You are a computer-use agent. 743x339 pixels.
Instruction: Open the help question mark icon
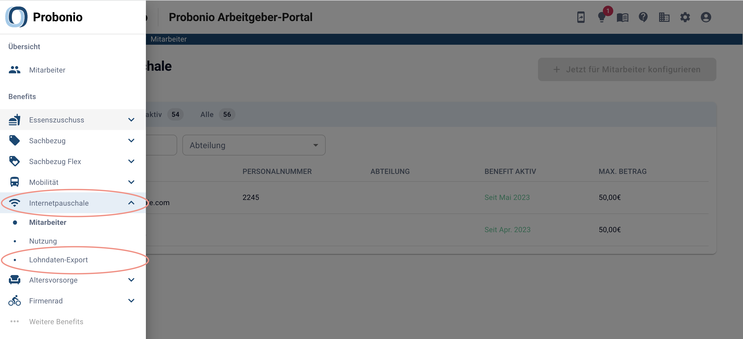pos(643,17)
